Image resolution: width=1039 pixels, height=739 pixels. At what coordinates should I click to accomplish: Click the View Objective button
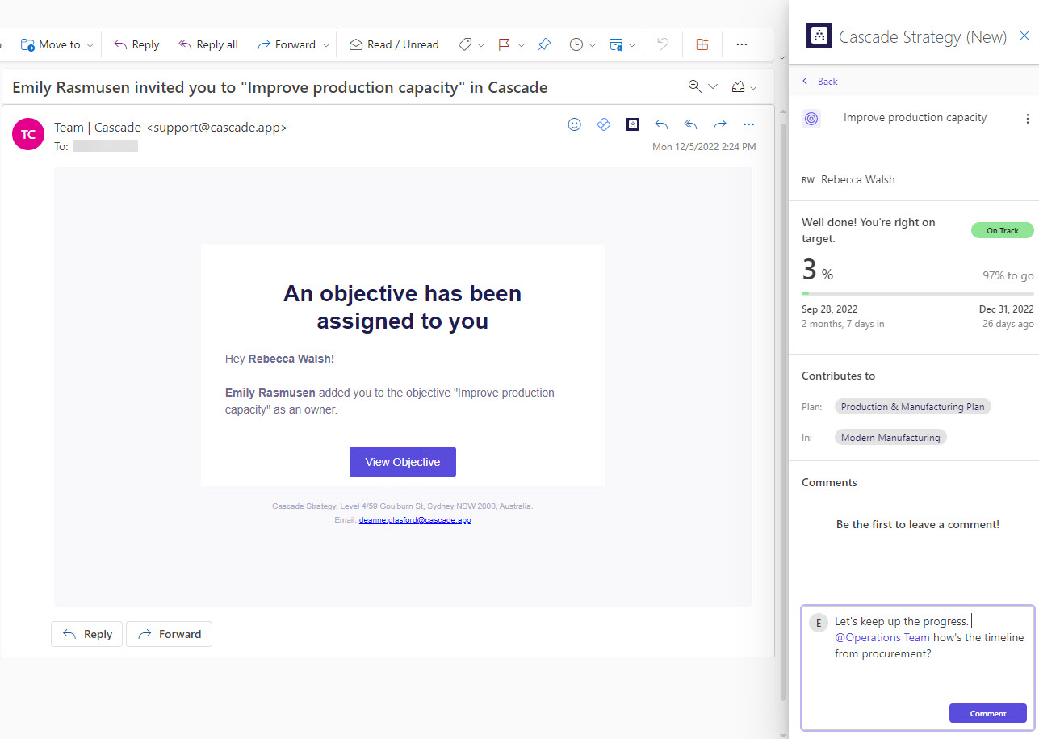[403, 462]
